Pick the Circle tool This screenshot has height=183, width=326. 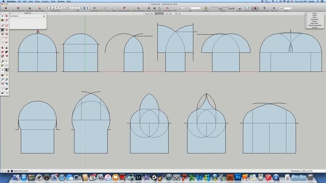click(2, 34)
